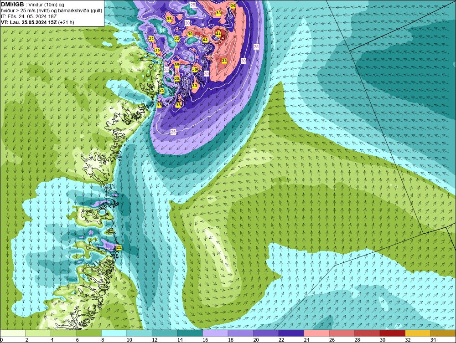Screen dimensions: 456x343
Task: Select the legend scale number '20'
Action: pos(256,340)
